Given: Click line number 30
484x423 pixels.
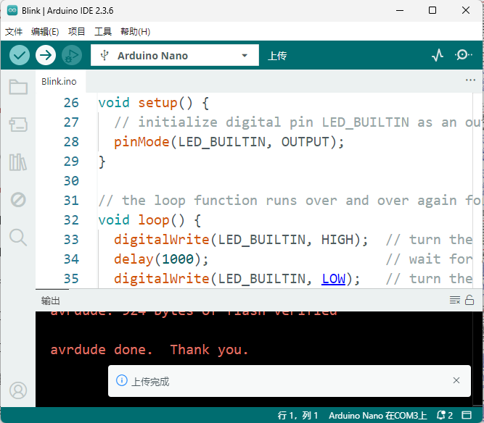Looking at the screenshot, I should point(71,181).
